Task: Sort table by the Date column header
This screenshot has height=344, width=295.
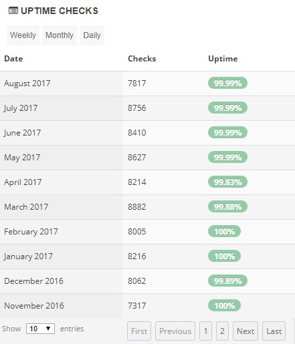Action: [13, 59]
